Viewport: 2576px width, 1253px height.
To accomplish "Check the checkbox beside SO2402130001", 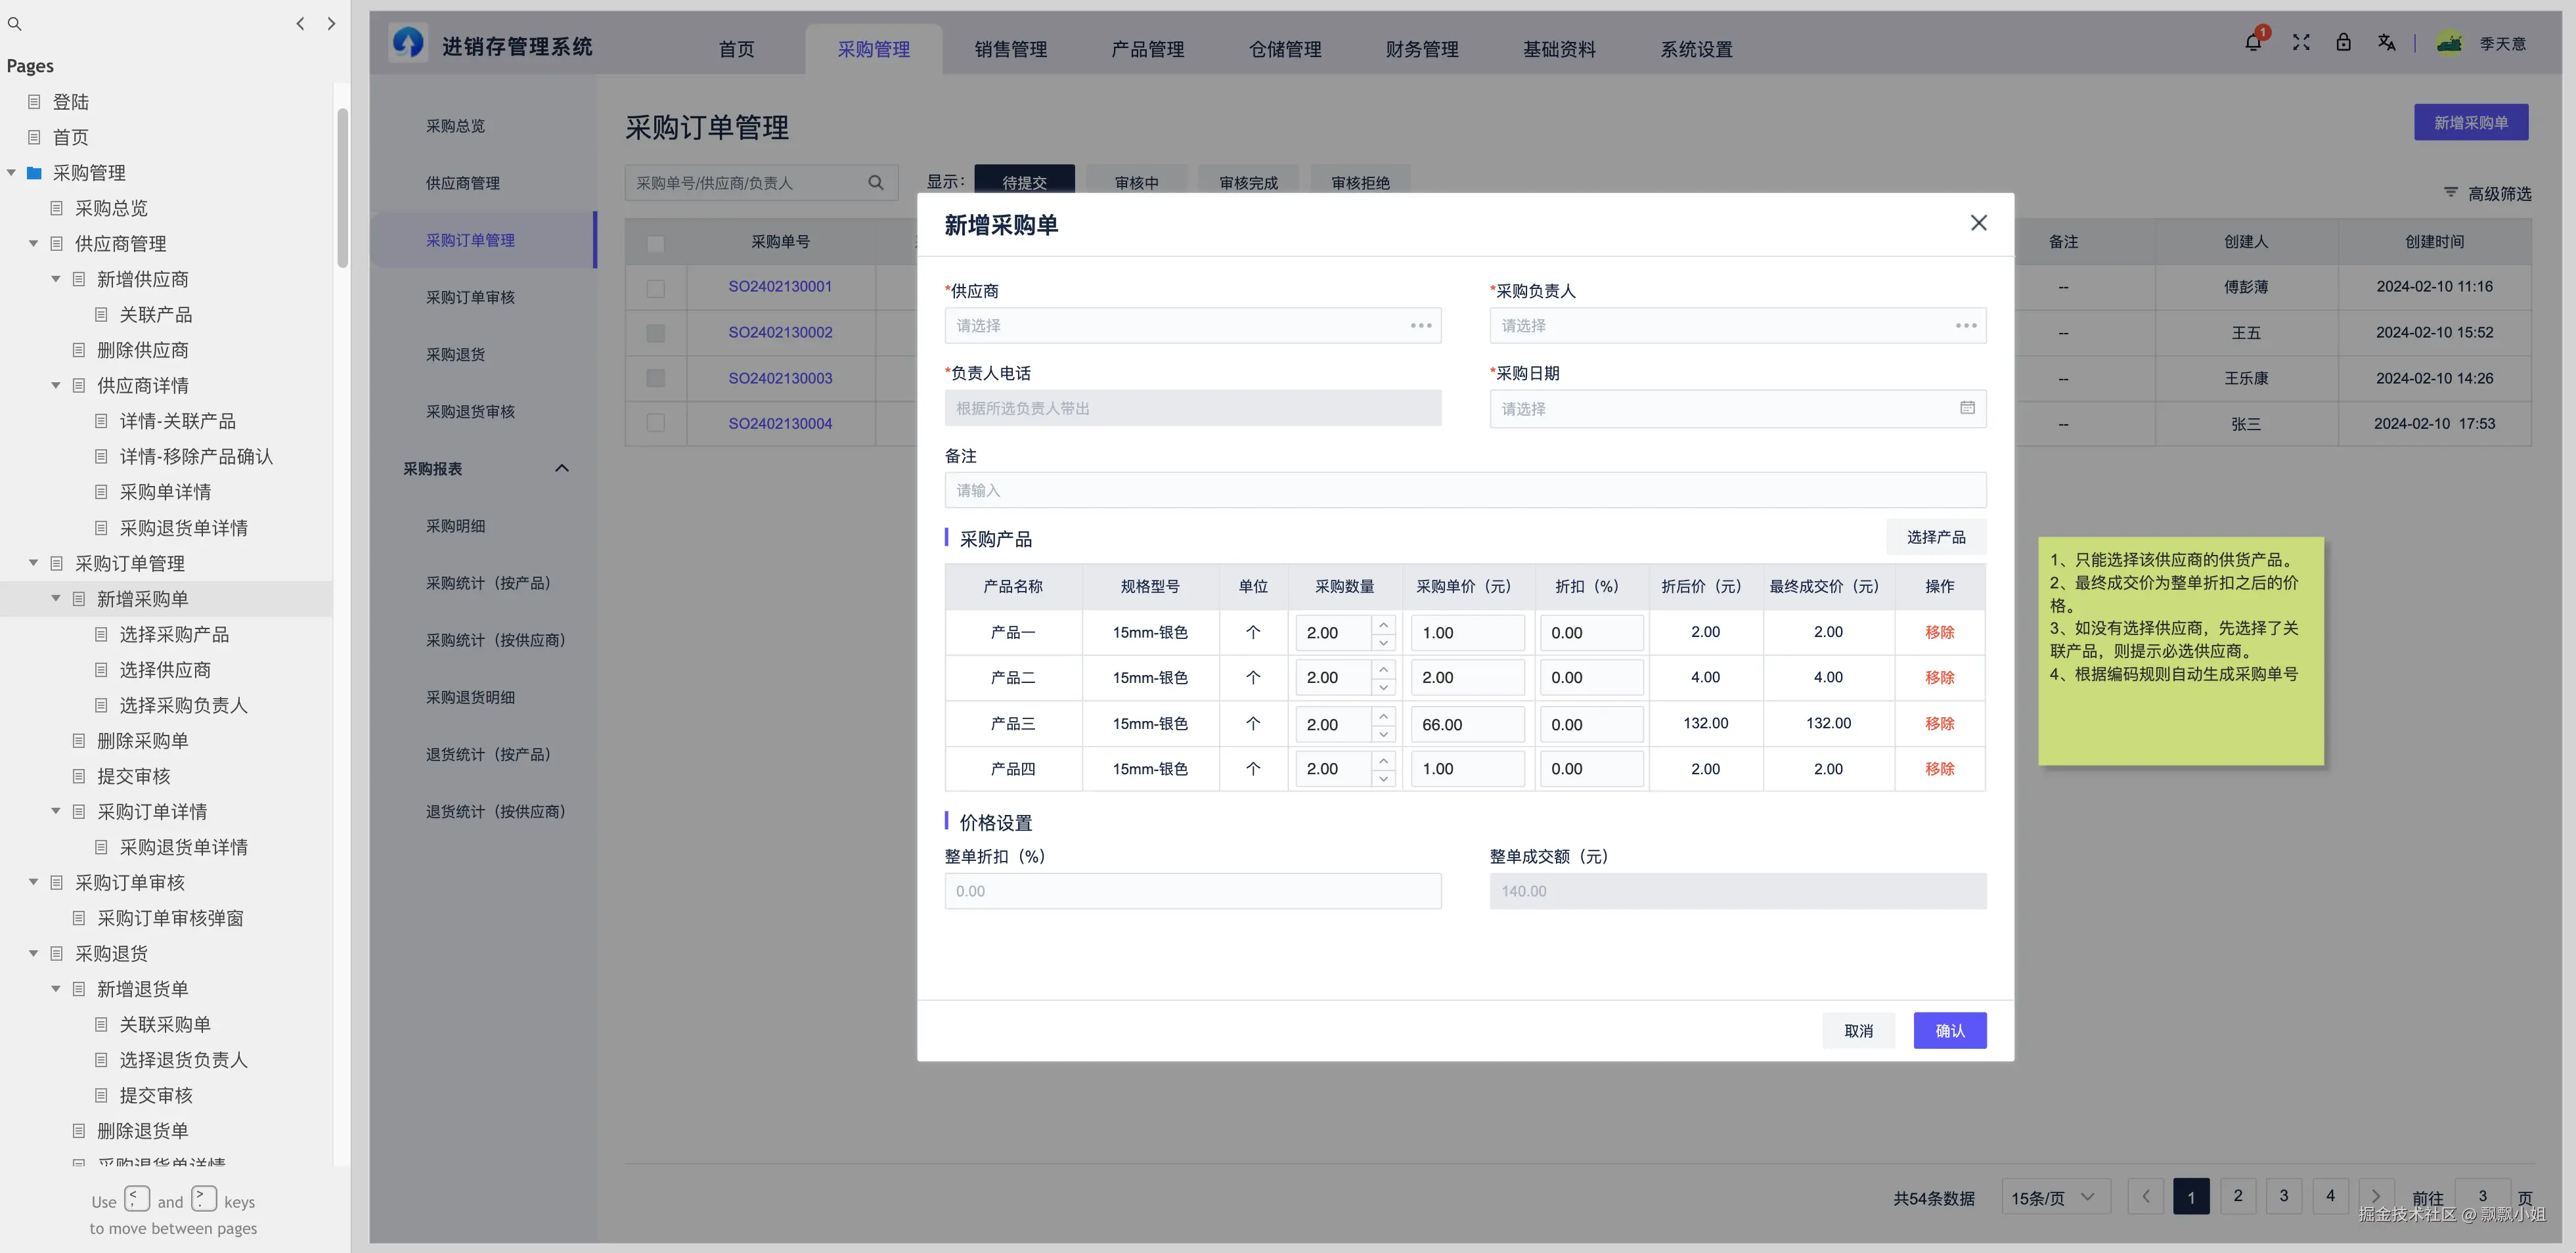I will pos(655,289).
